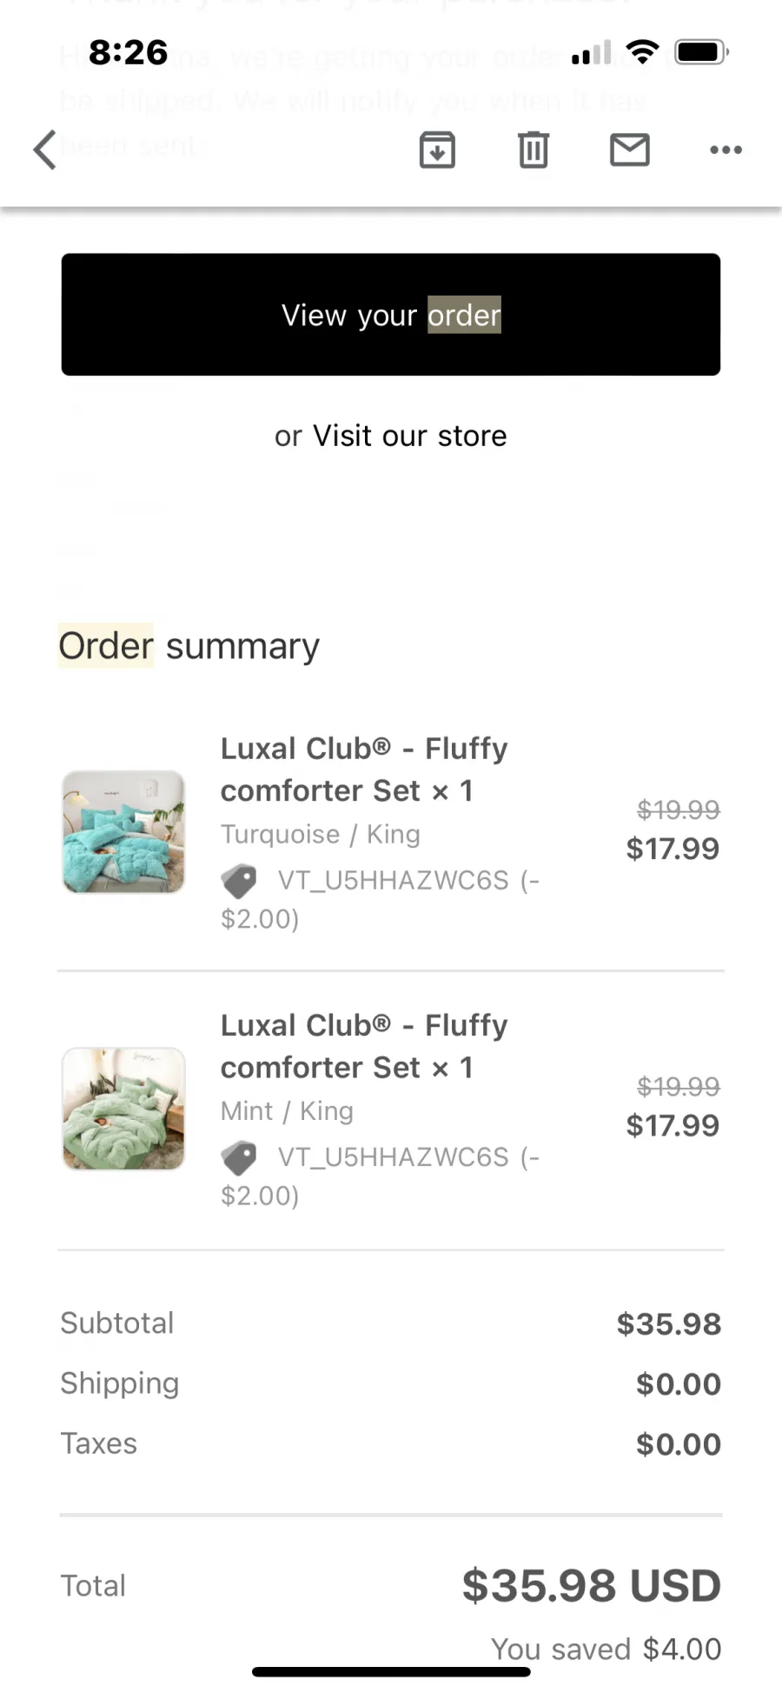This screenshot has height=1693, width=782.
Task: Tap the You saved $4.00 text
Action: [x=606, y=1649]
